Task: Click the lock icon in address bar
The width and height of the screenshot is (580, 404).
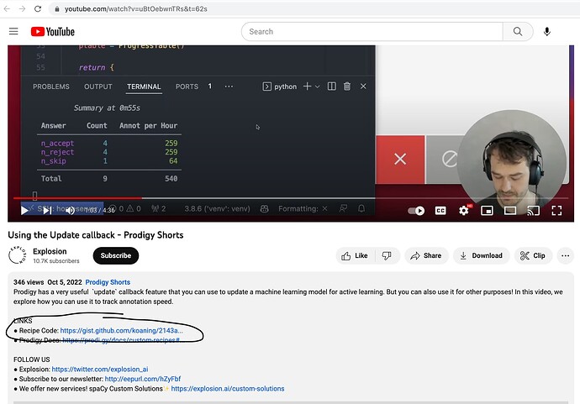Action: [x=57, y=9]
